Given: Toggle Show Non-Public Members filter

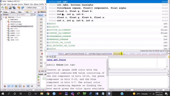Looking at the screenshot, I should [x=16, y=86].
